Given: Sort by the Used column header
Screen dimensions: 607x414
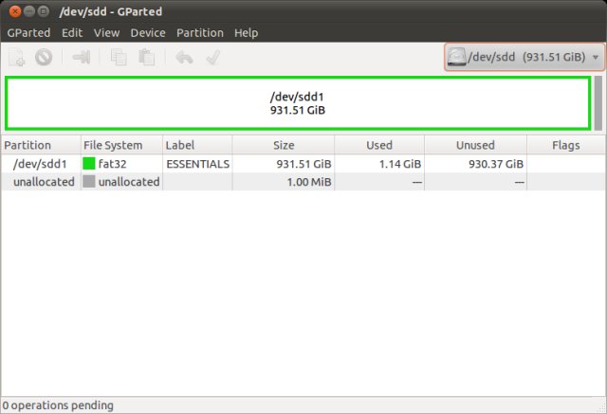Looking at the screenshot, I should pyautogui.click(x=379, y=145).
